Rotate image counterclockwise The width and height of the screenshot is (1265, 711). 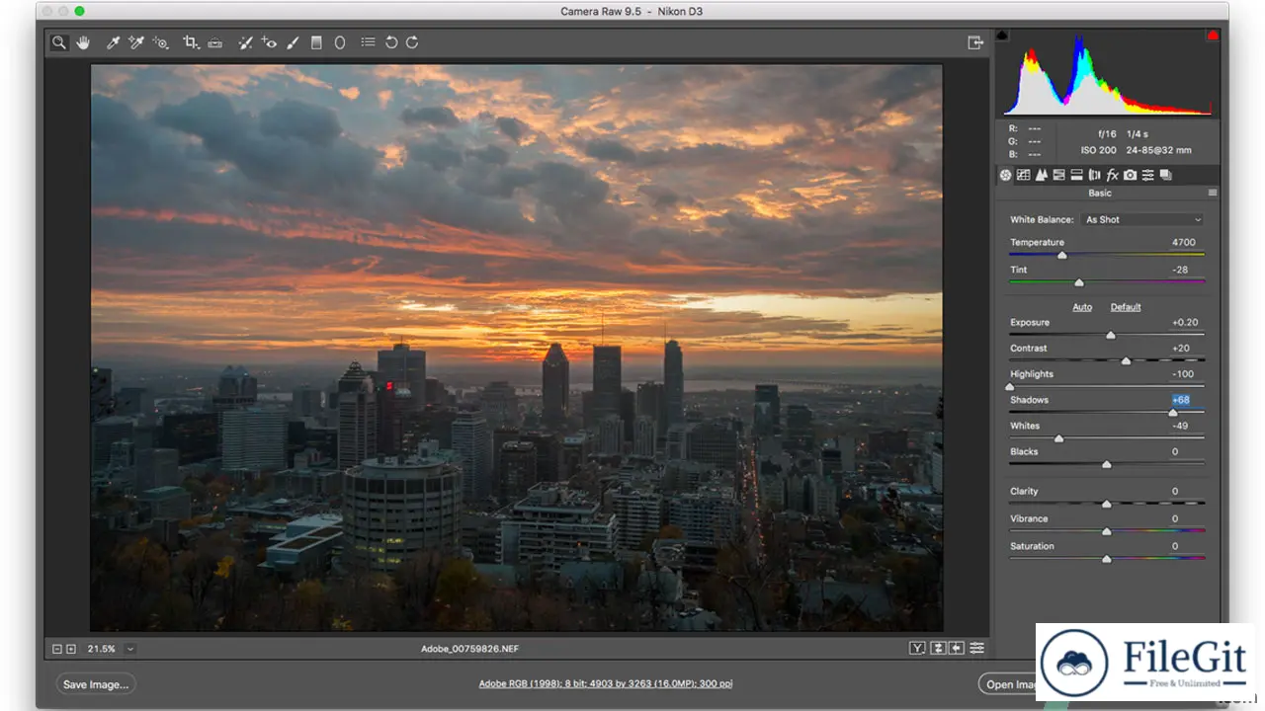[391, 42]
